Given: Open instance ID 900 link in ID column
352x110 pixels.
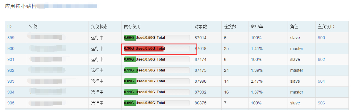Looking at the screenshot, I should pyautogui.click(x=11, y=49).
